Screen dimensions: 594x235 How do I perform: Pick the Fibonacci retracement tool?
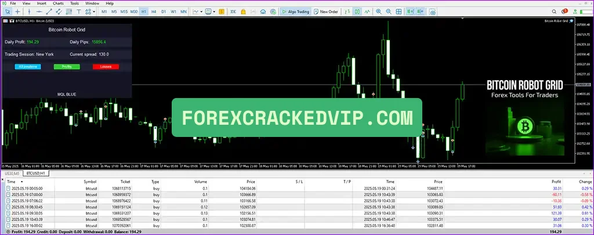point(68,12)
